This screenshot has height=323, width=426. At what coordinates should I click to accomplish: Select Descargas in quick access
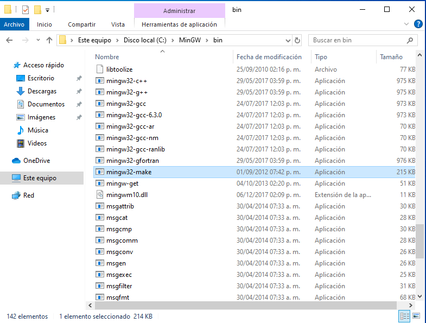(42, 91)
